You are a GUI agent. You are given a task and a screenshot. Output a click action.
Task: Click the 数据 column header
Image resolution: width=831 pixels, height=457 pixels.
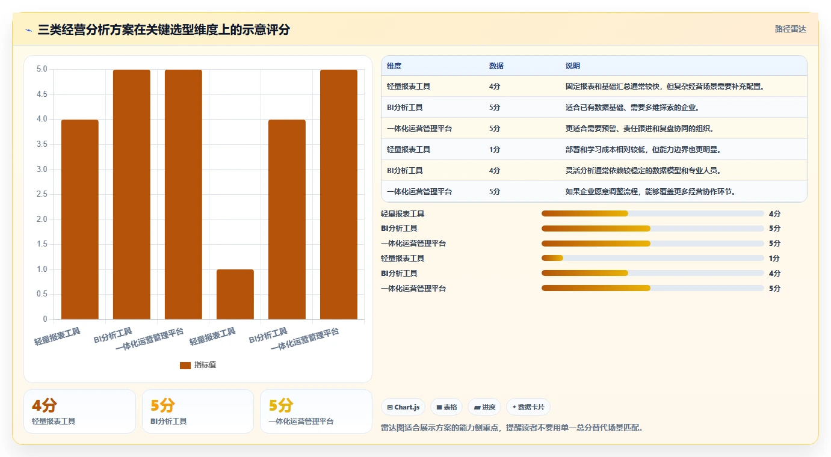click(496, 66)
